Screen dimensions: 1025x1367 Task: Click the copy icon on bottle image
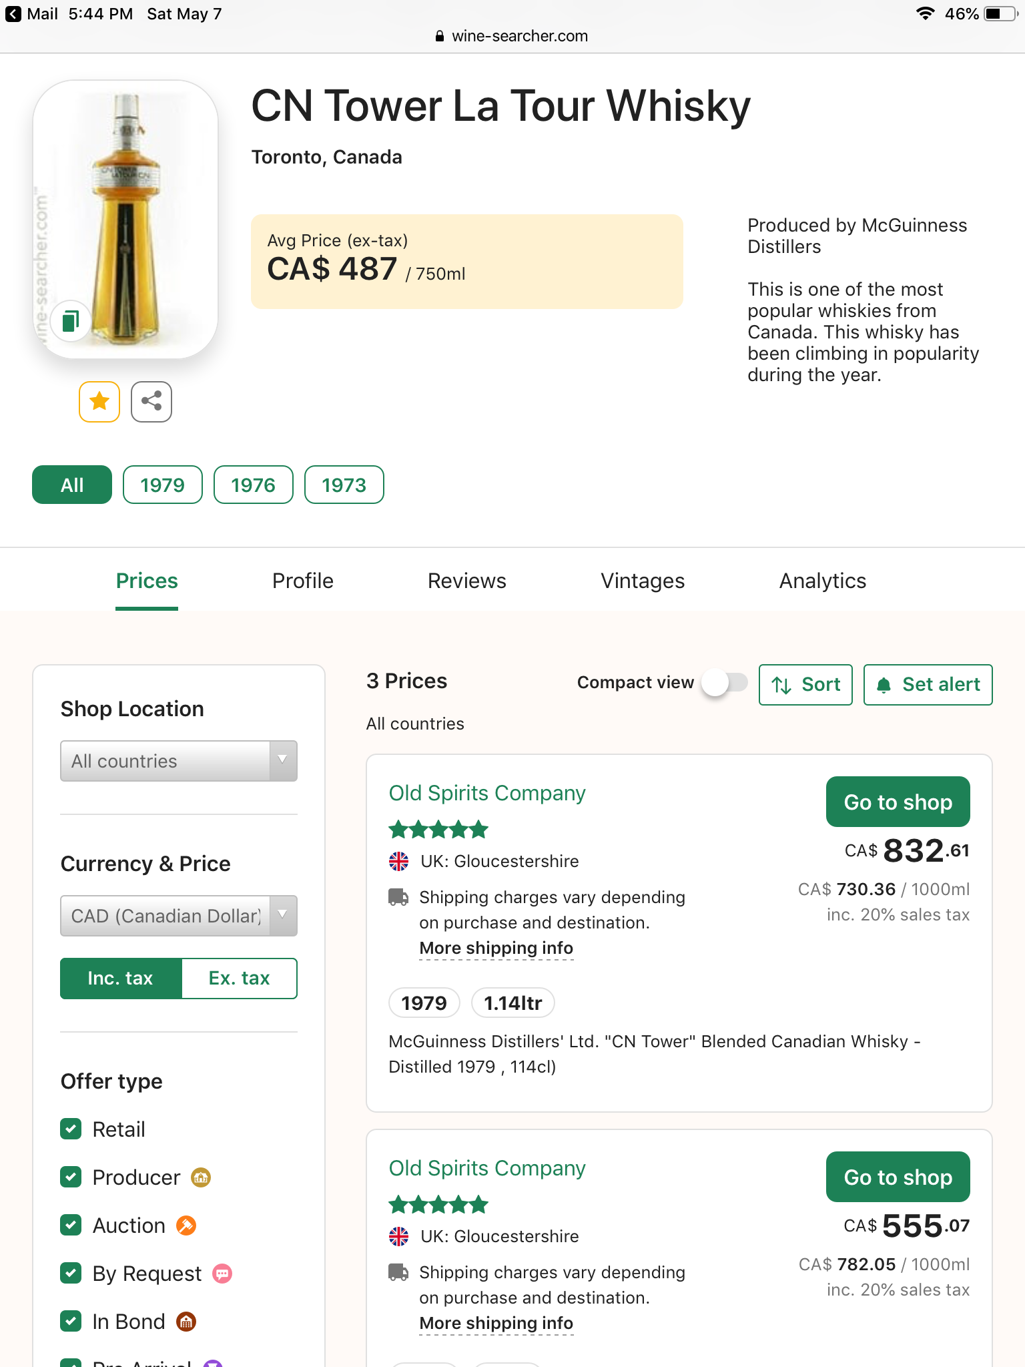click(70, 321)
